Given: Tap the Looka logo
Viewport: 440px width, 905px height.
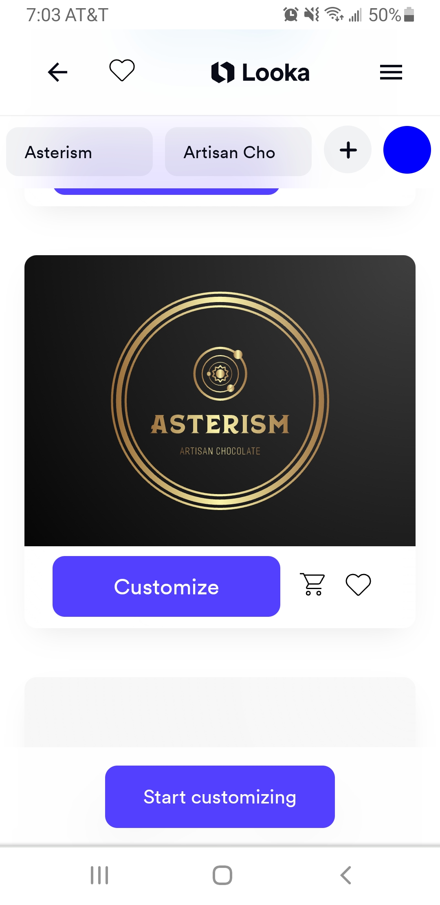Looking at the screenshot, I should (260, 73).
